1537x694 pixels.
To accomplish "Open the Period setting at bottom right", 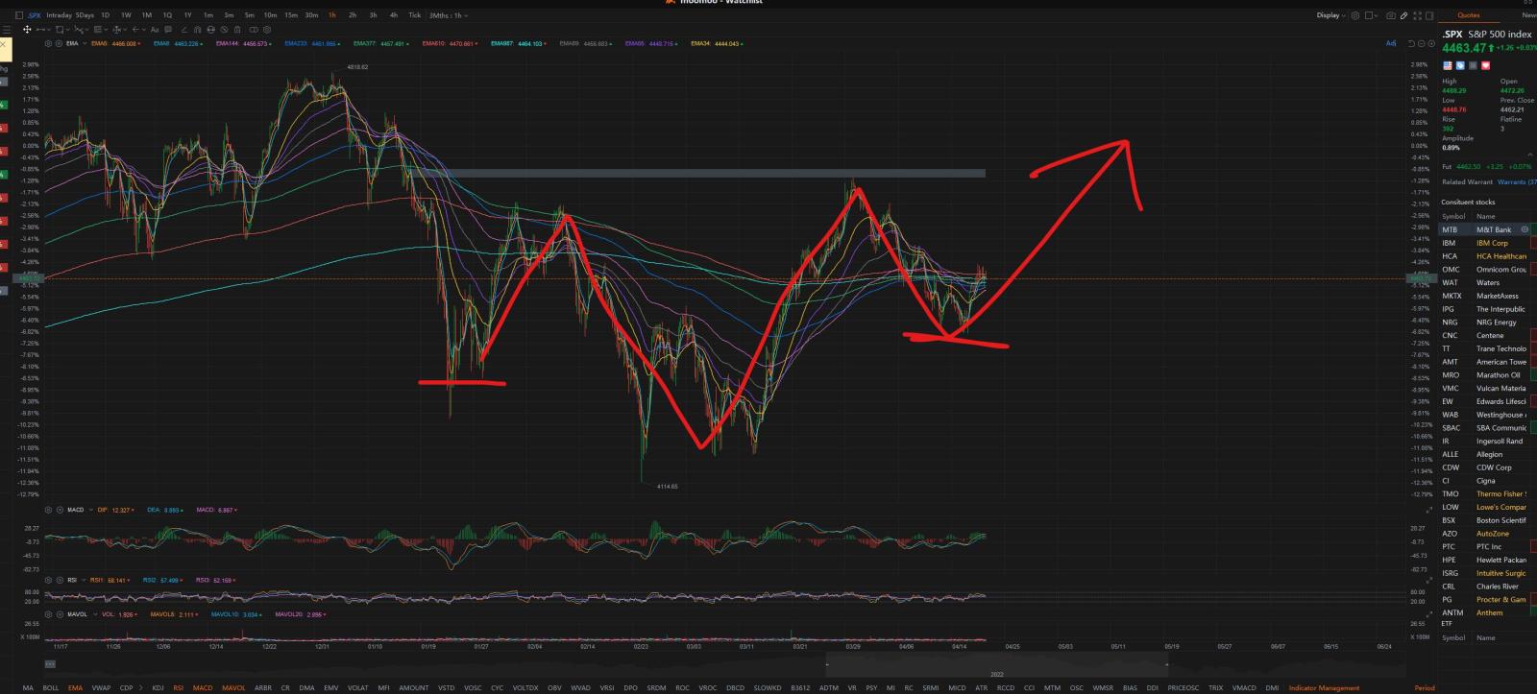I will point(1425,688).
